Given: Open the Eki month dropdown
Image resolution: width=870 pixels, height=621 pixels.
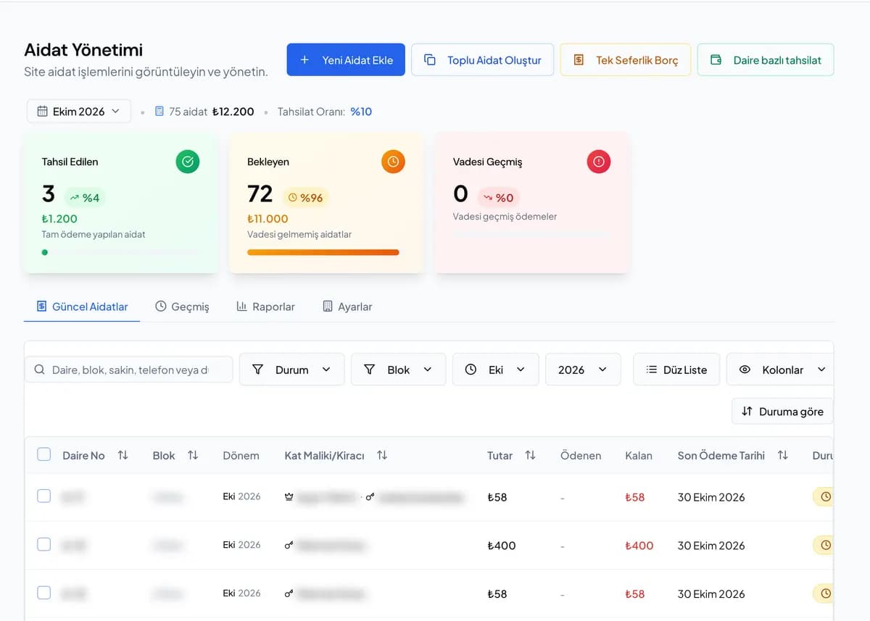Looking at the screenshot, I should [x=496, y=370].
